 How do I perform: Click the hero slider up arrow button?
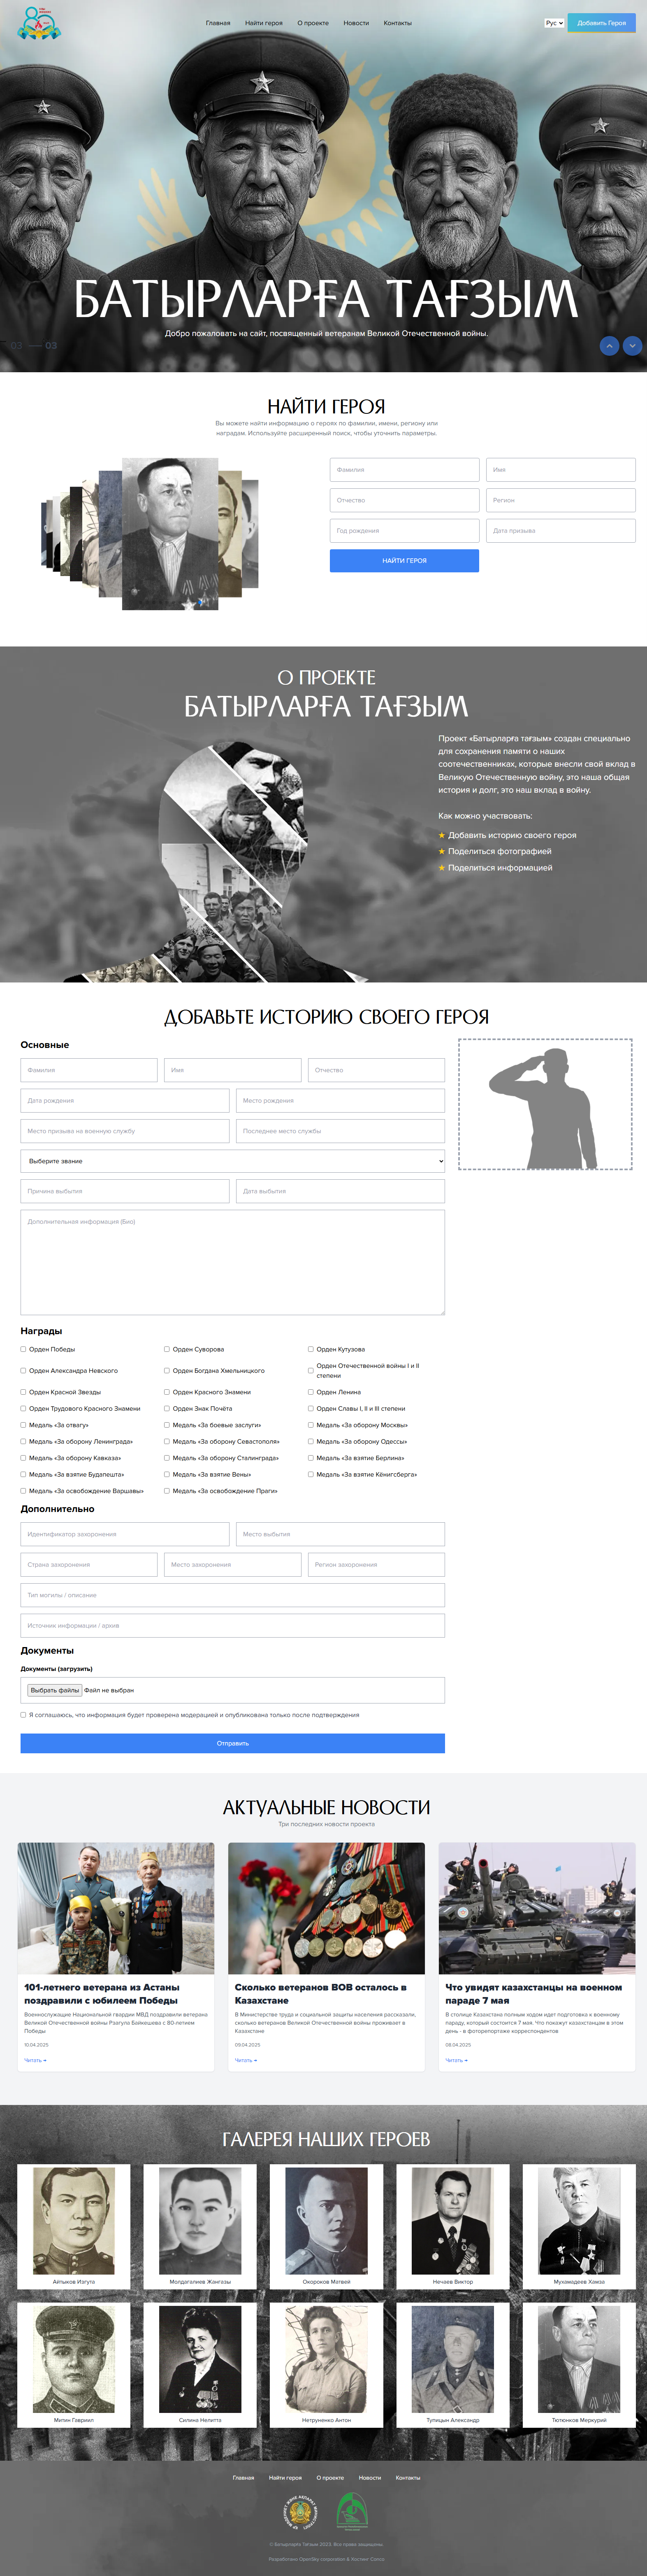click(609, 346)
